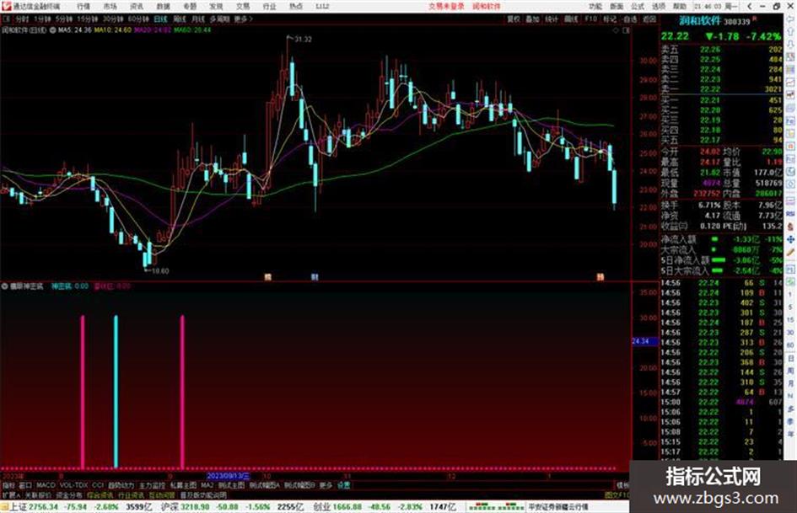Click the blue event marker under the candlesticks
This screenshot has height=513, width=797.
pos(315,277)
